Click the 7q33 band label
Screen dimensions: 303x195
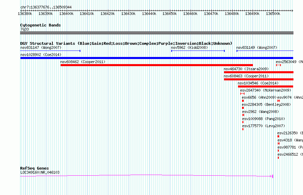(25, 29)
